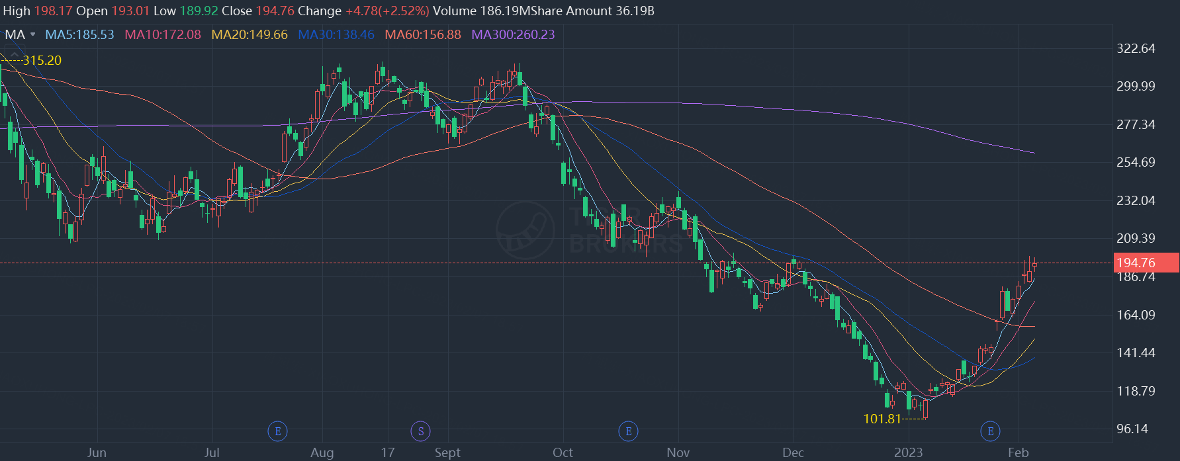
Task: Click the 2023 date label on the time axis
Action: click(908, 452)
